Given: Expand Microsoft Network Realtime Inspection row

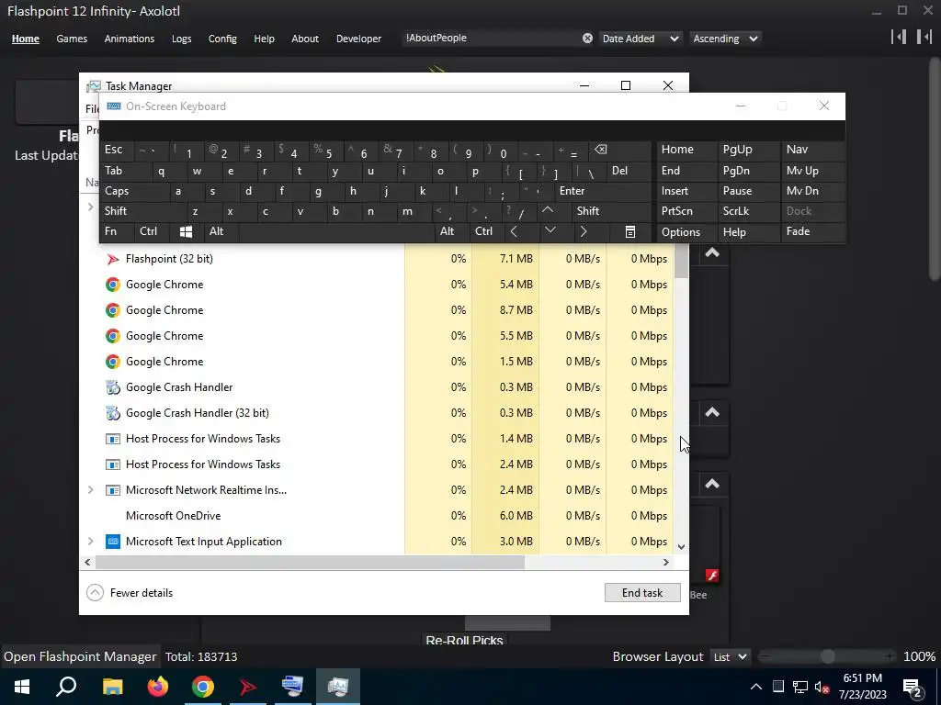Looking at the screenshot, I should pyautogui.click(x=91, y=490).
